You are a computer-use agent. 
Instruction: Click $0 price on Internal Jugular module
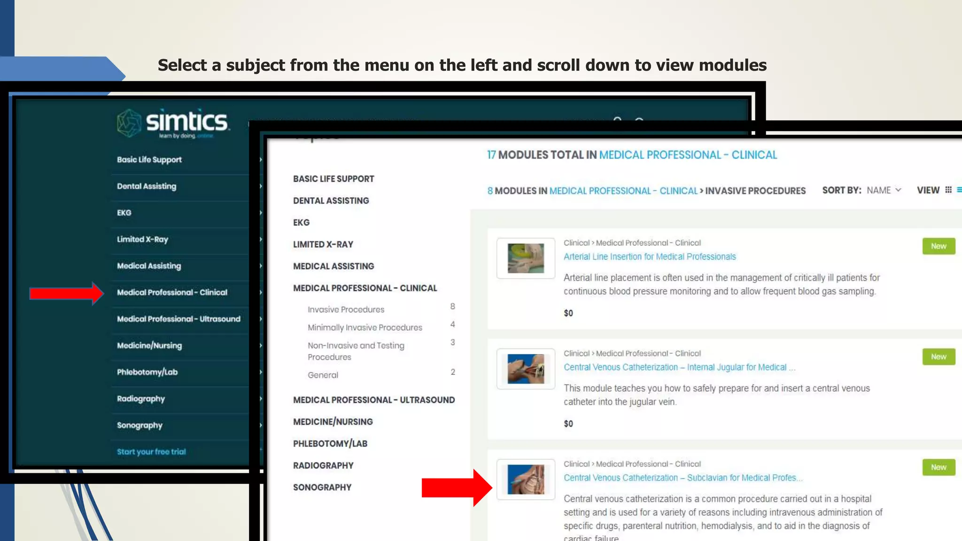(568, 424)
